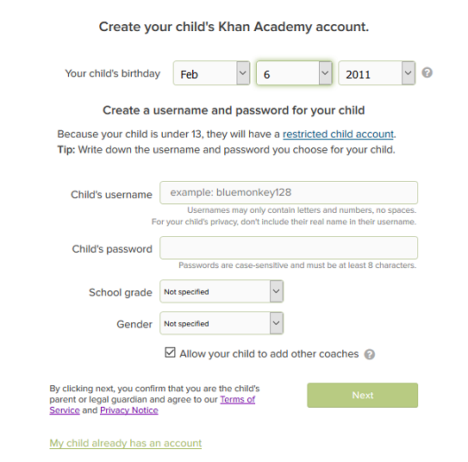
Task: Click the 'Your child's birthday' label text
Action: pyautogui.click(x=113, y=73)
